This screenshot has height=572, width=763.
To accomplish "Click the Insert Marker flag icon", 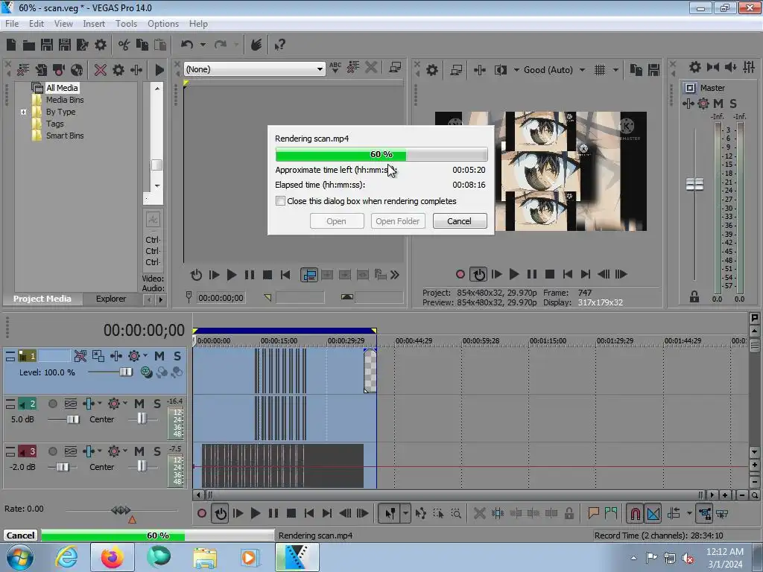I will click(x=593, y=513).
